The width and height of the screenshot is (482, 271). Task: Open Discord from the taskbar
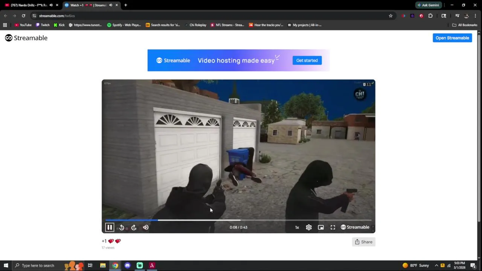tap(127, 265)
